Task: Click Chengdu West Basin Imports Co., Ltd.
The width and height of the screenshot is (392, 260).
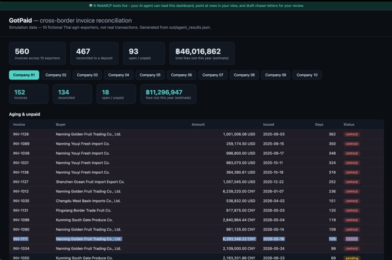Action: [x=88, y=201]
